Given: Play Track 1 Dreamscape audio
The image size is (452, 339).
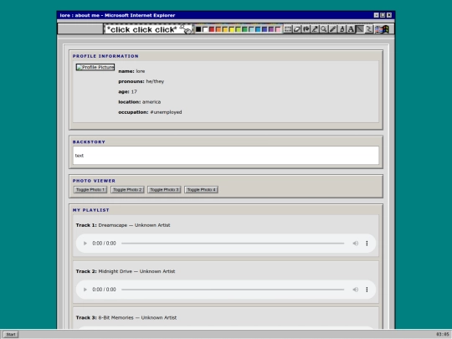Looking at the screenshot, I should [85, 244].
